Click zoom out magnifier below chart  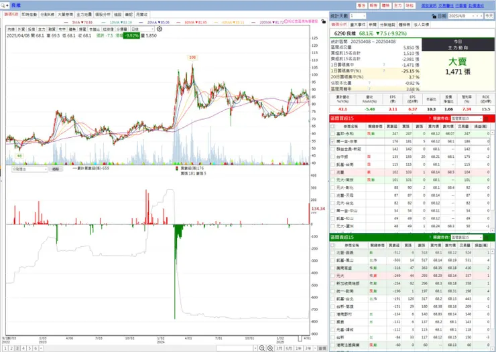coord(261,348)
